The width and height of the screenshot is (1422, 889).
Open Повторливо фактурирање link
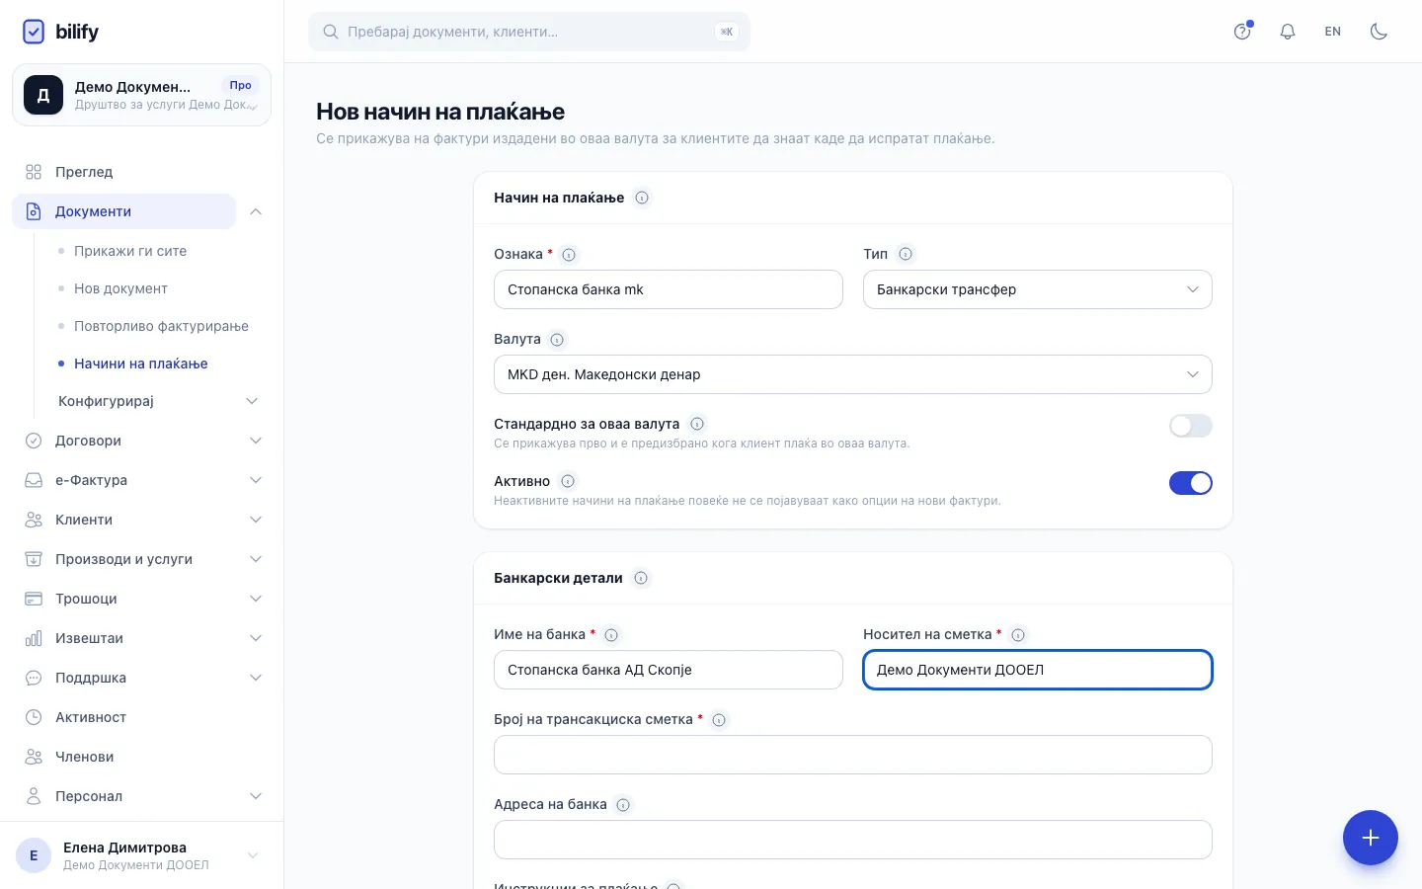click(161, 326)
